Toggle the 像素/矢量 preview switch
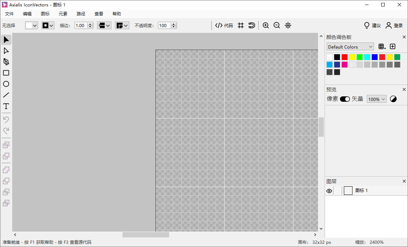Screen dimensions: 408x247 (345, 99)
